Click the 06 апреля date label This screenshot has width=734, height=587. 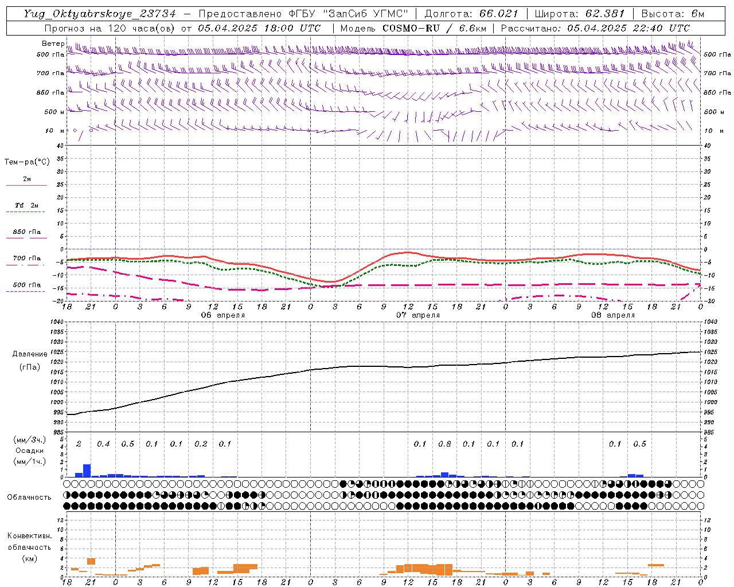(x=222, y=315)
